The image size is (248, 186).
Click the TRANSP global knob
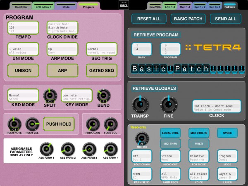pyautogui.click(x=140, y=105)
